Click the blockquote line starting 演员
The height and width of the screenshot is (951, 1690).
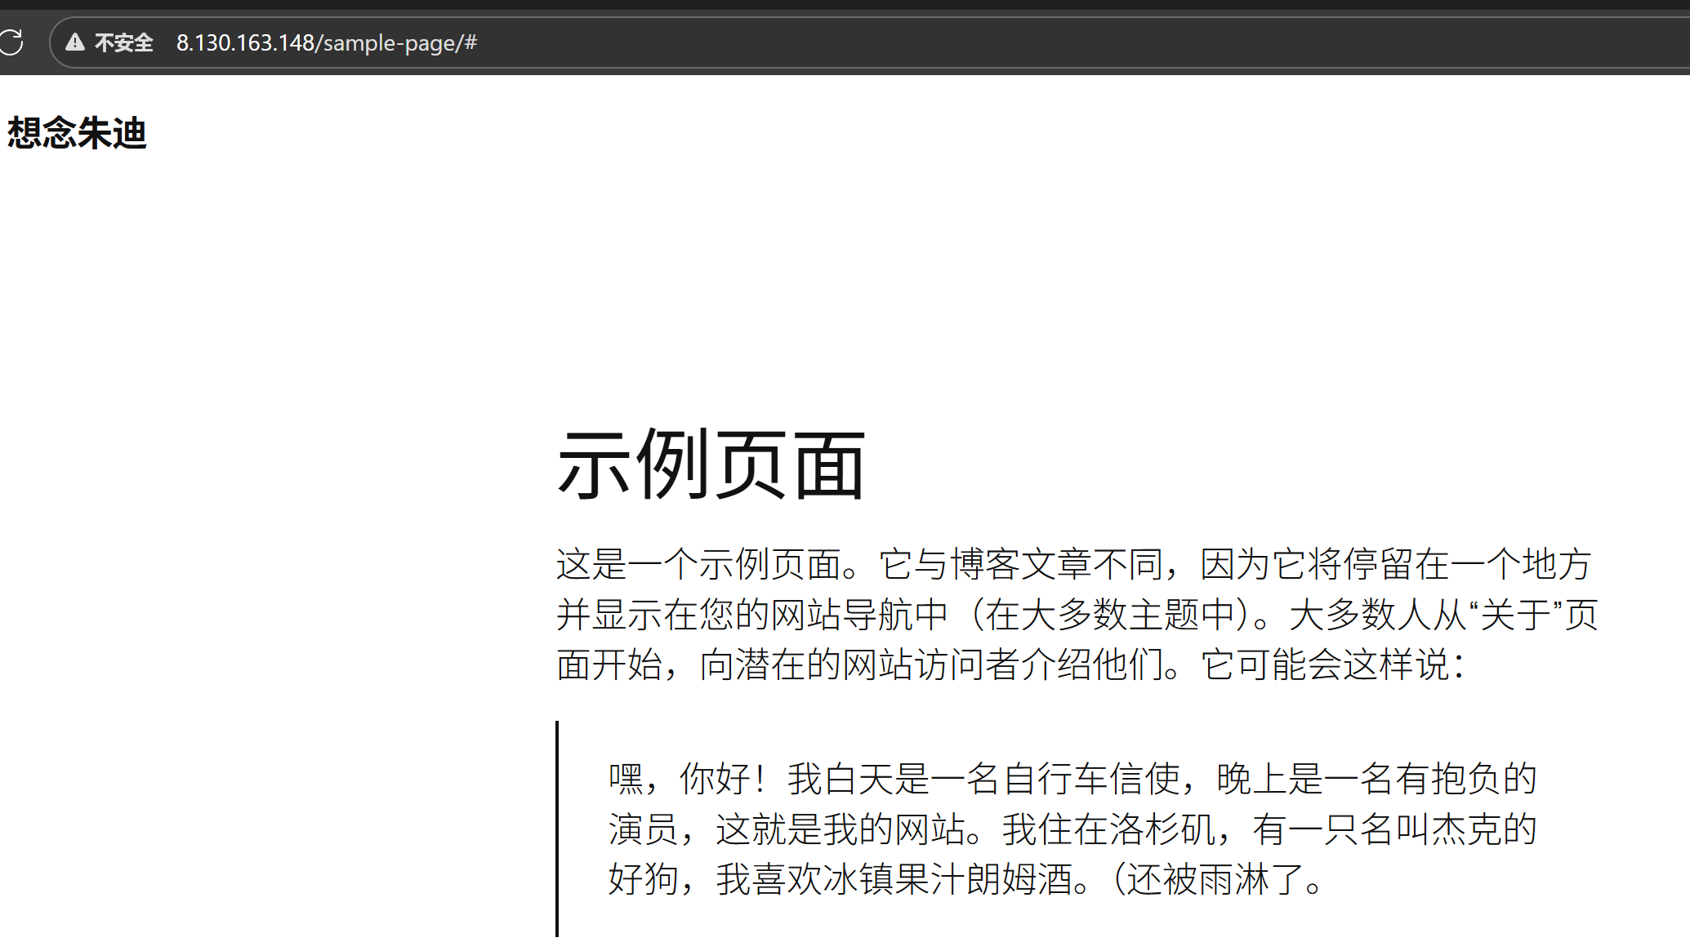(x=1072, y=829)
